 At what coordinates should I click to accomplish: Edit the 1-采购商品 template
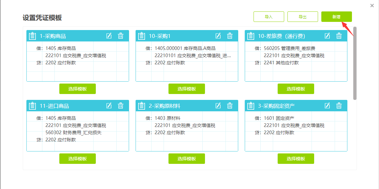click(109, 36)
